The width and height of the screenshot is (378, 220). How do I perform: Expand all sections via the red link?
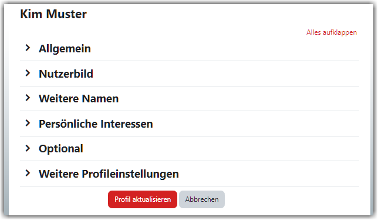click(332, 32)
